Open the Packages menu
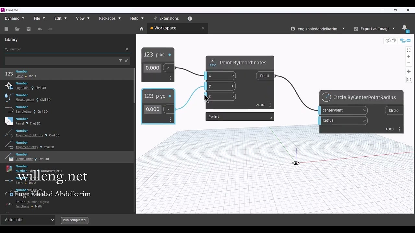Image resolution: width=415 pixels, height=233 pixels. click(x=110, y=18)
